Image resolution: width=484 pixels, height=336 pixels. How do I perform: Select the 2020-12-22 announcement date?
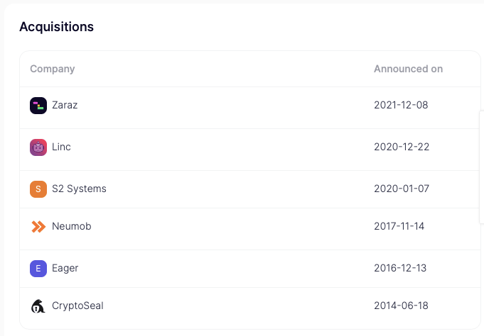point(402,147)
